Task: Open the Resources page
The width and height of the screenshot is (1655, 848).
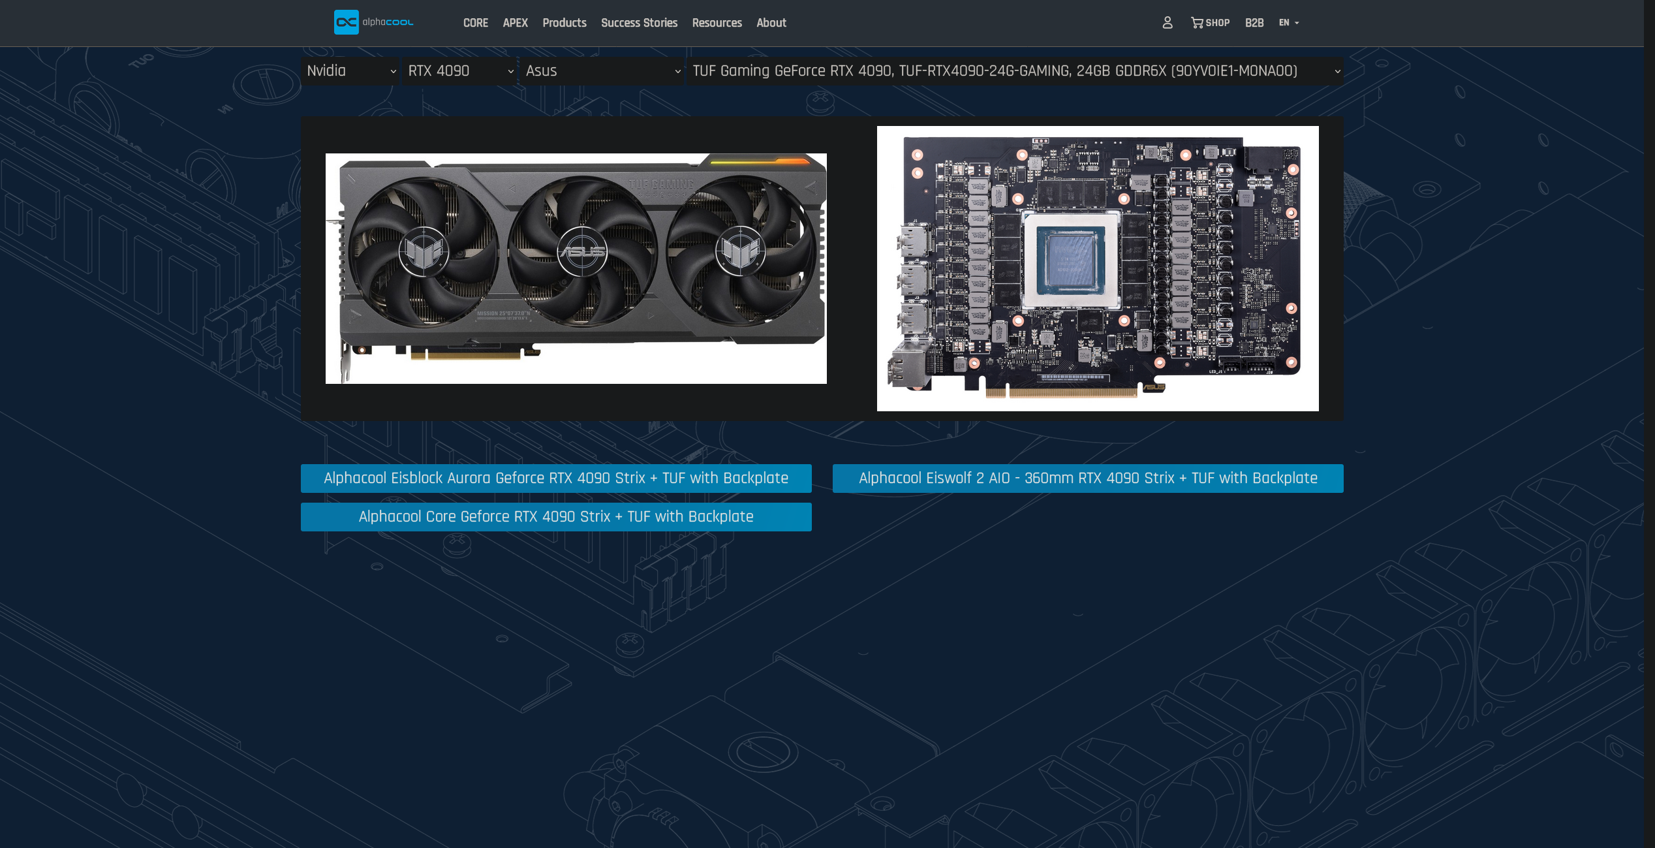Action: click(x=717, y=23)
